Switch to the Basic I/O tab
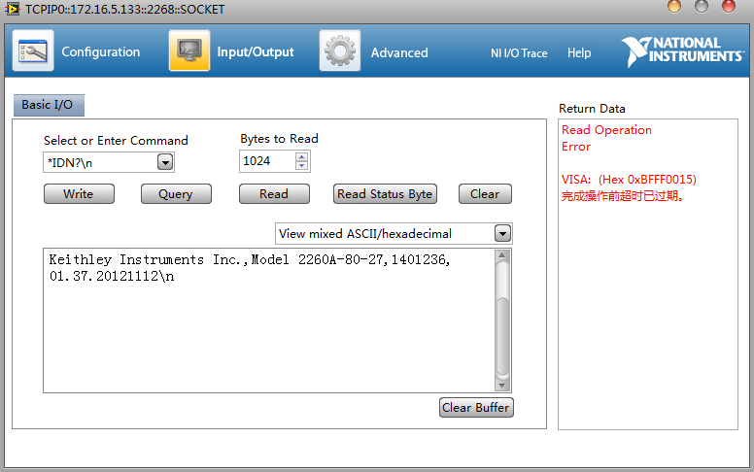The height and width of the screenshot is (472, 754). coord(49,105)
